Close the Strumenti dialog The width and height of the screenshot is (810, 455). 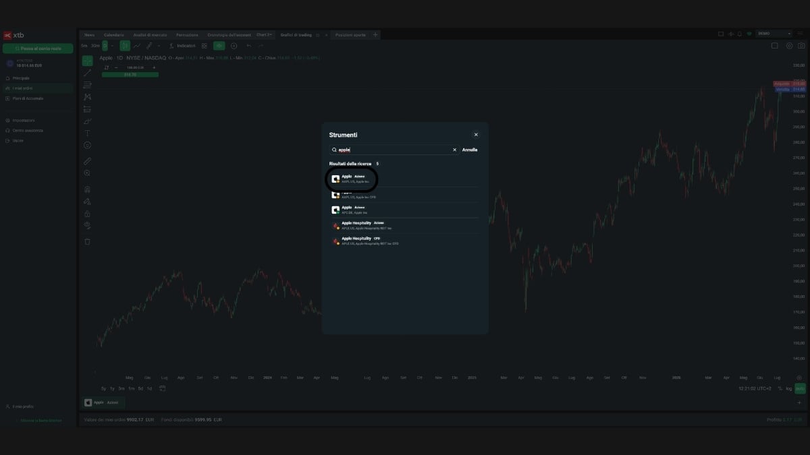pyautogui.click(x=476, y=135)
